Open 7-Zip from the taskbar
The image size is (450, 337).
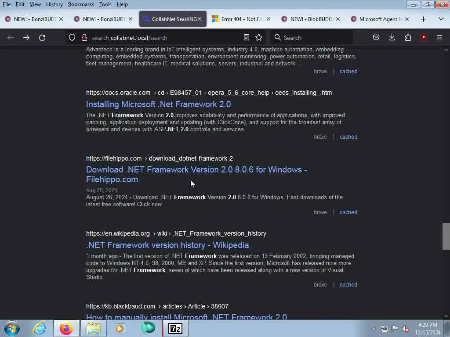point(175,328)
